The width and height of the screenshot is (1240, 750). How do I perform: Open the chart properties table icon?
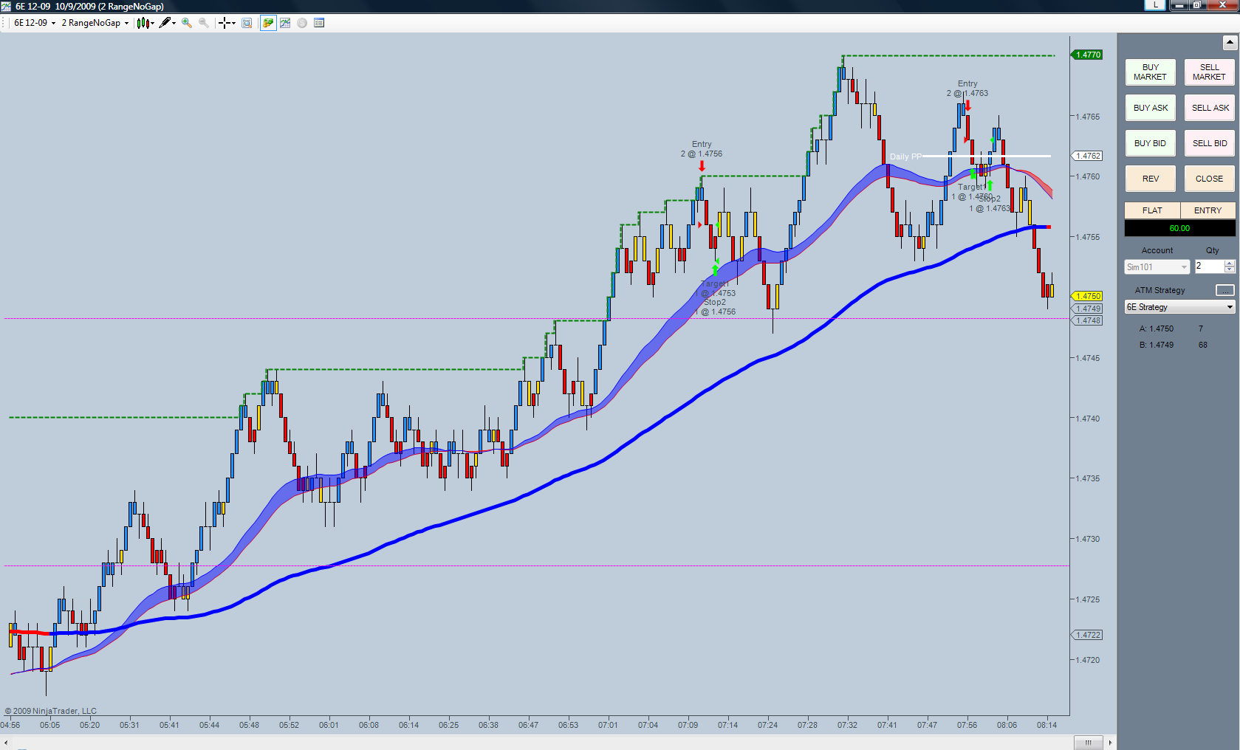point(319,23)
